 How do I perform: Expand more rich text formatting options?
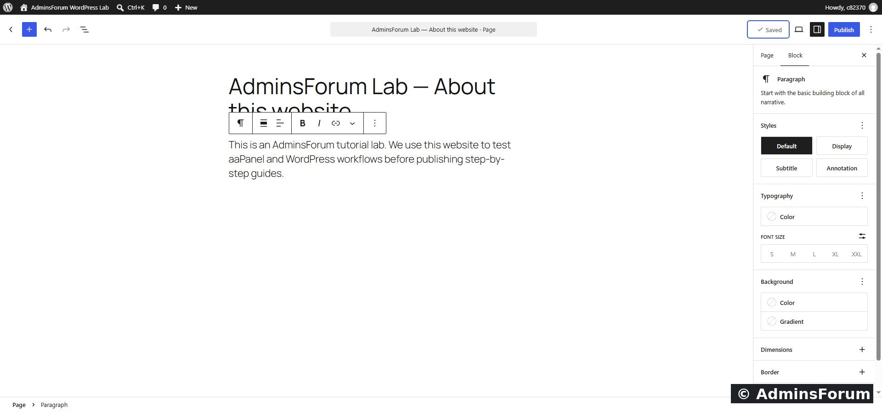(x=352, y=123)
